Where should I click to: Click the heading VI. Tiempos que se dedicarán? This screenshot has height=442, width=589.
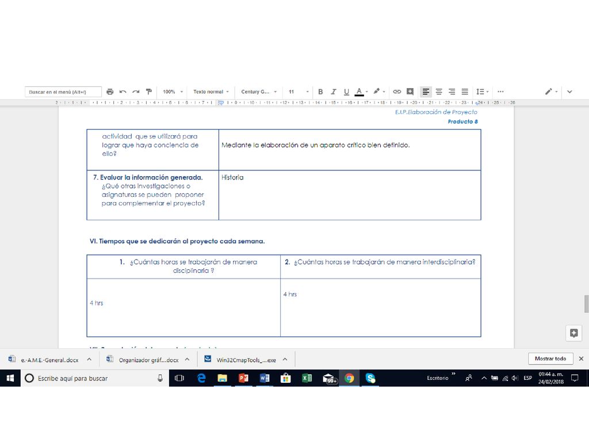(x=177, y=241)
